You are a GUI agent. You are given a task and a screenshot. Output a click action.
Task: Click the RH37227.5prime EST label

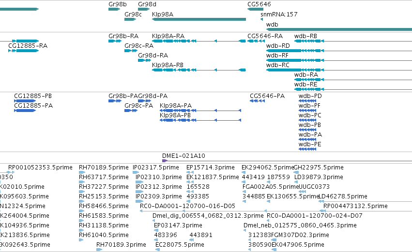point(104,187)
